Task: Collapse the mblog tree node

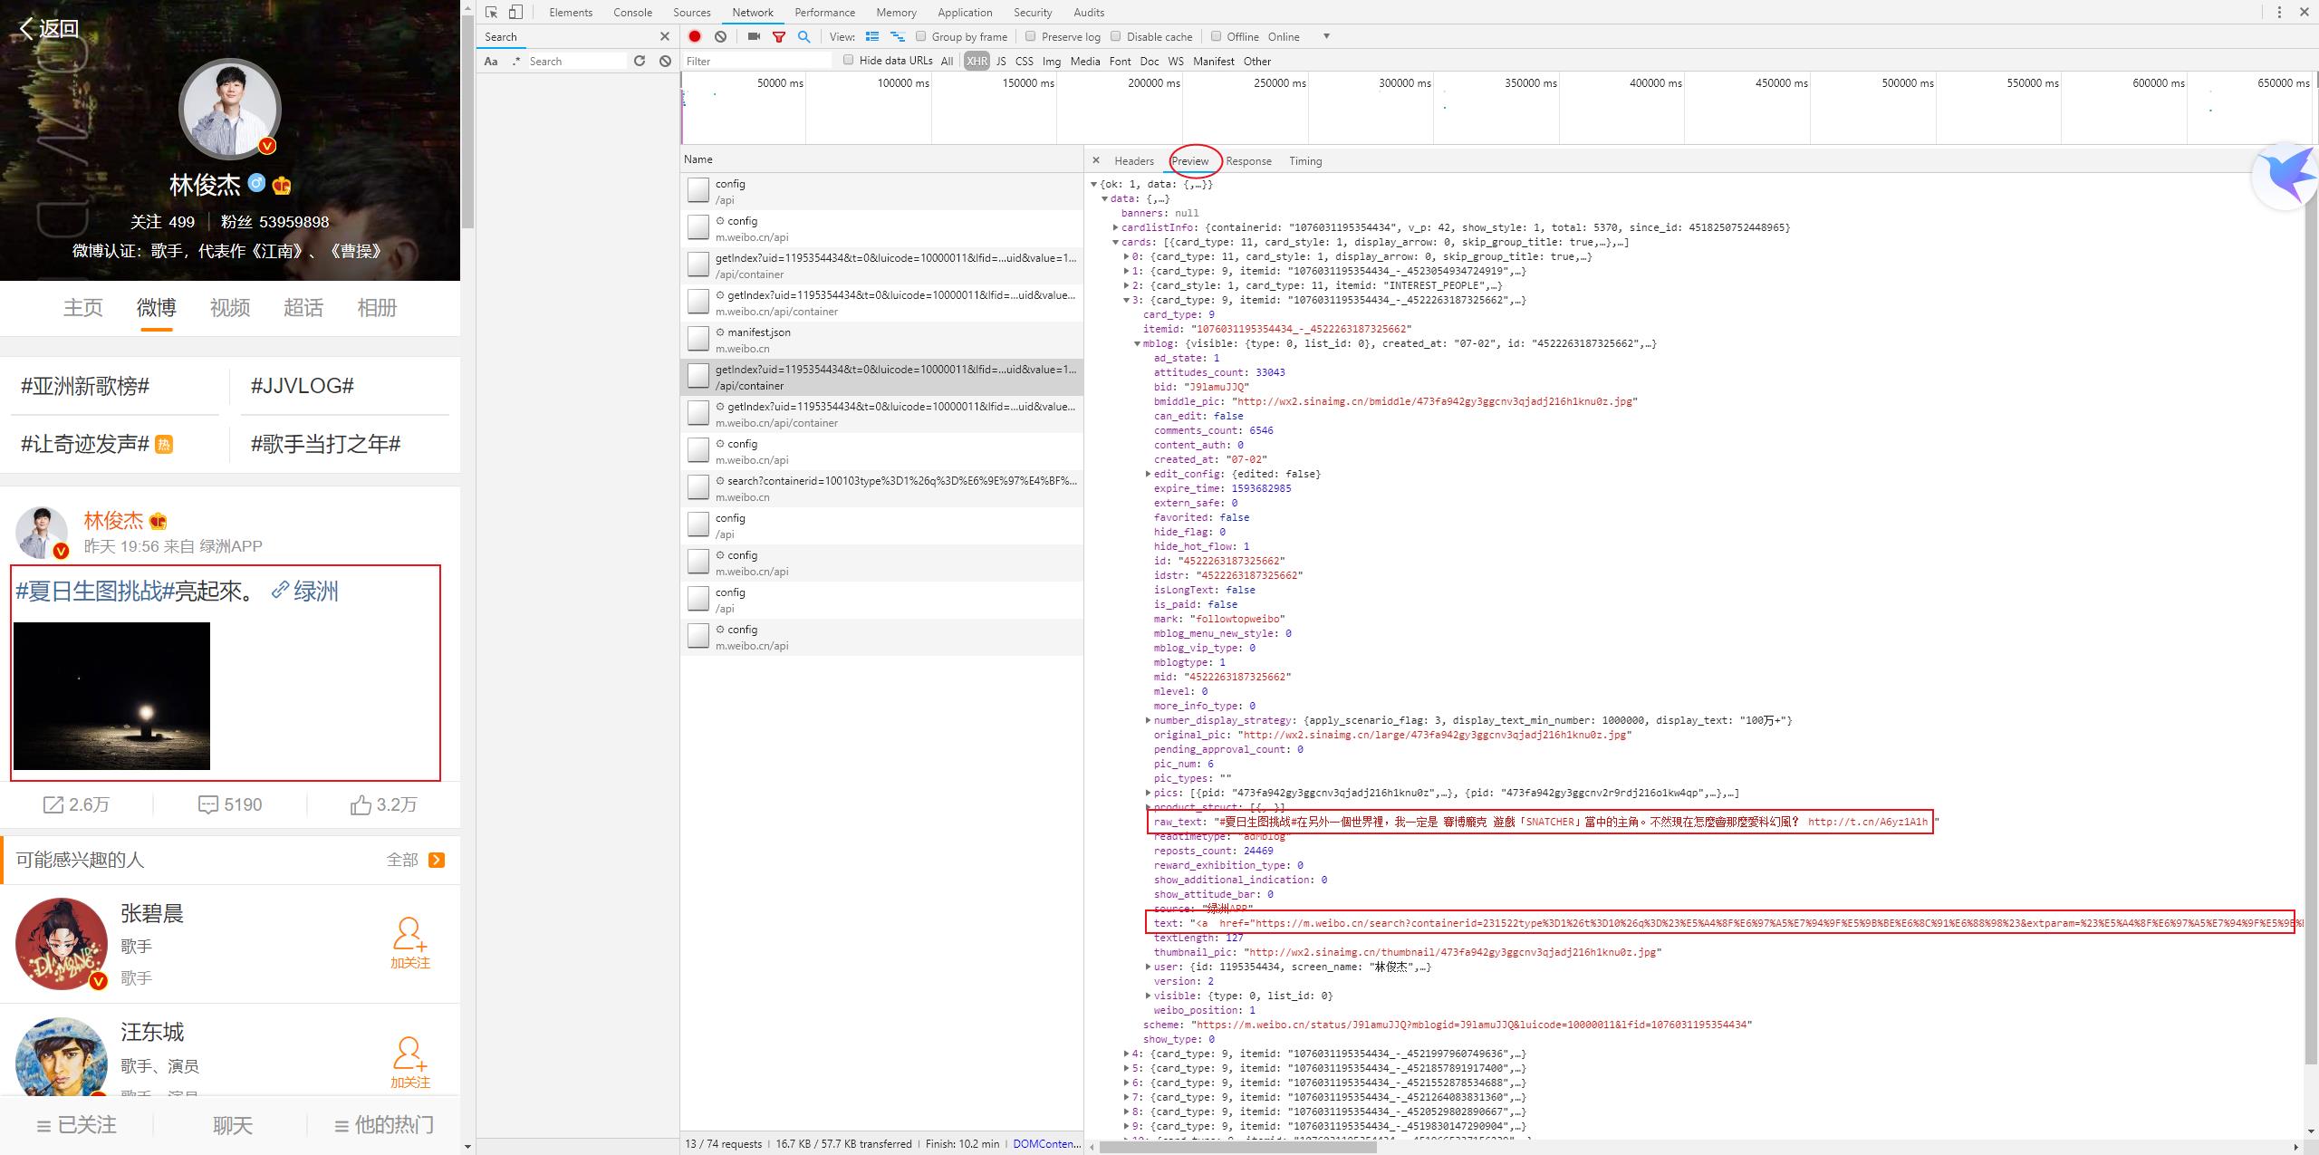Action: (x=1138, y=343)
